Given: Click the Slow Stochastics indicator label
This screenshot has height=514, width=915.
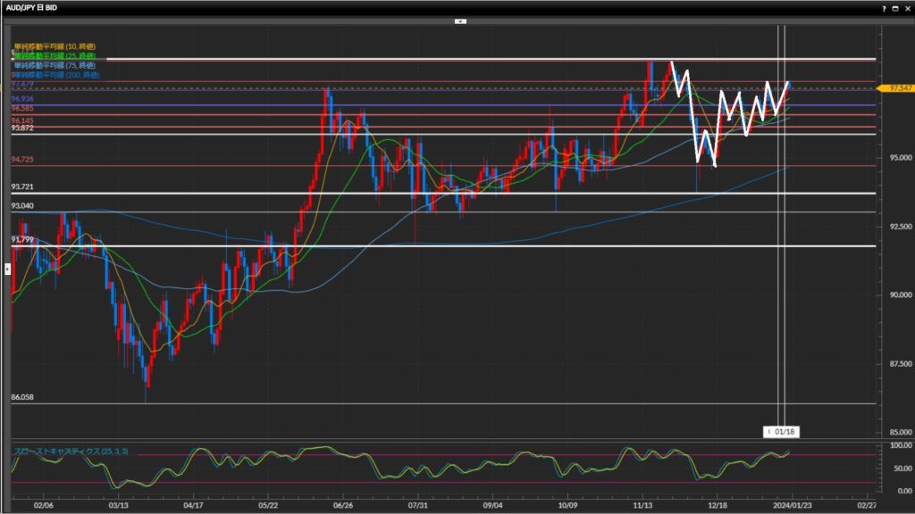Looking at the screenshot, I should point(70,452).
